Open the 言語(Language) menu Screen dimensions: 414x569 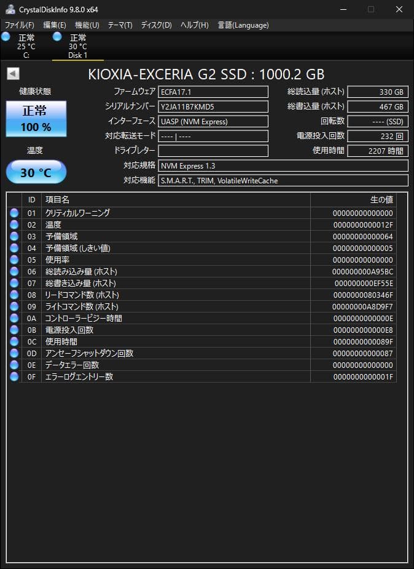tap(243, 25)
